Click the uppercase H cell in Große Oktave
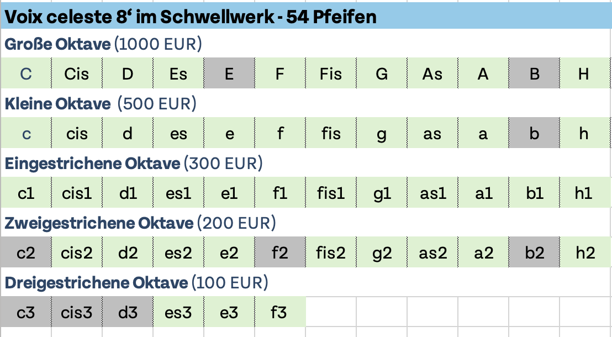 point(584,74)
